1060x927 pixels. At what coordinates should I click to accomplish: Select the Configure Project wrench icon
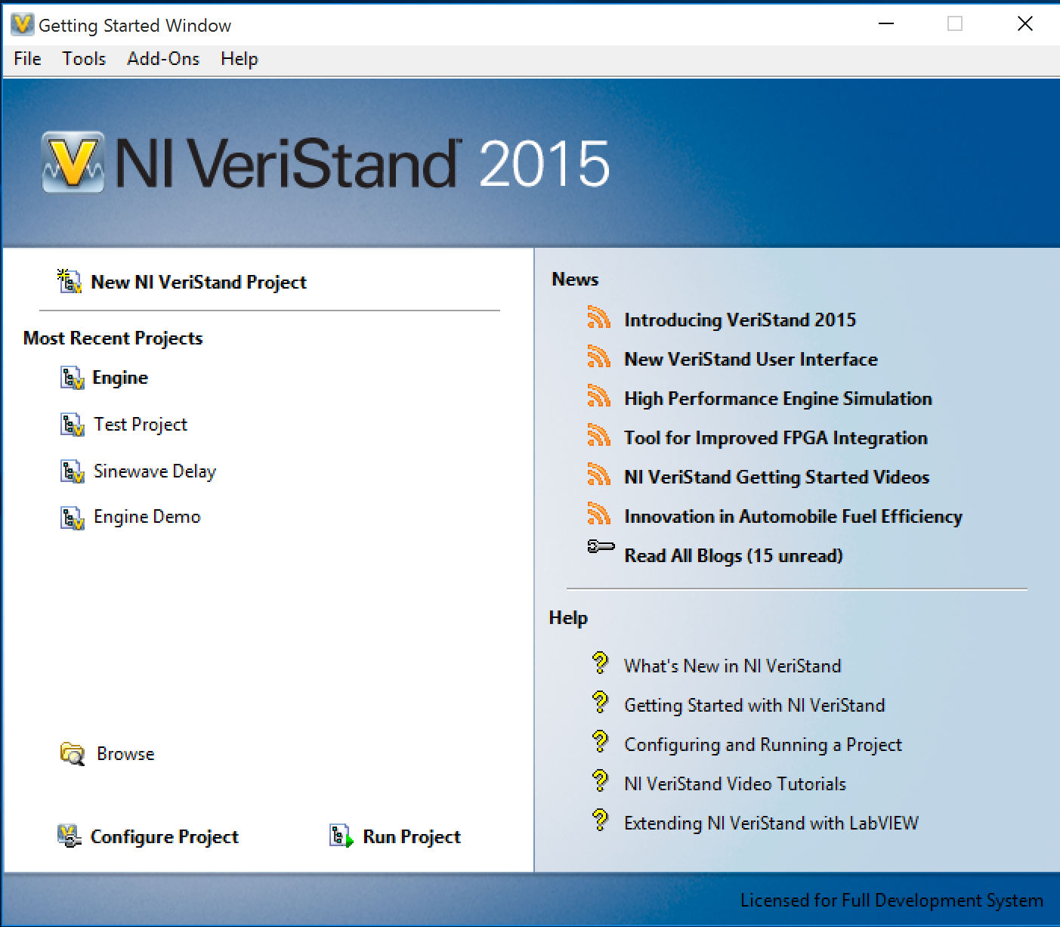tap(69, 836)
